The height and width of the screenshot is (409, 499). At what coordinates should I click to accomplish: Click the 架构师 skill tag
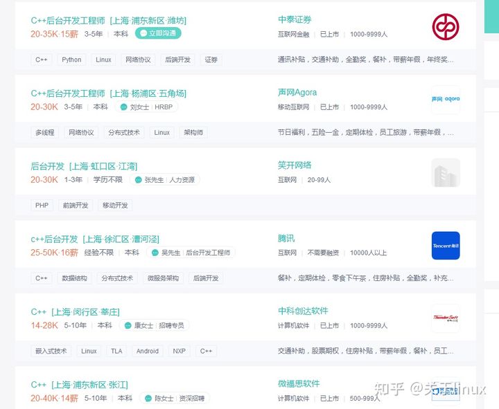pos(193,132)
